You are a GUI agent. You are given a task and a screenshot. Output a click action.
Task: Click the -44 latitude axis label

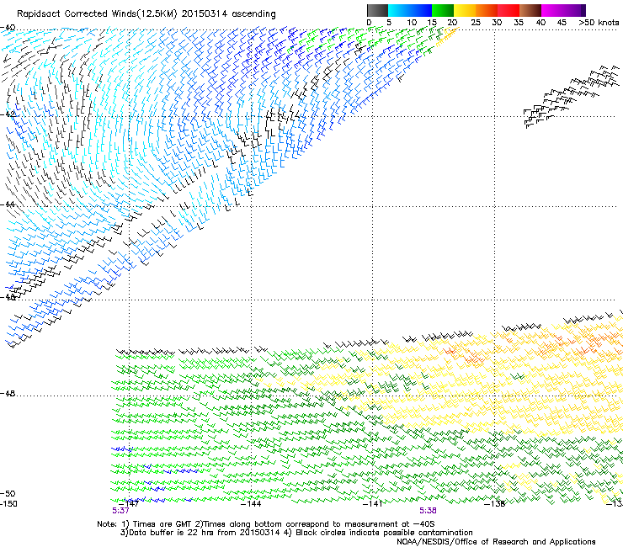(x=8, y=204)
